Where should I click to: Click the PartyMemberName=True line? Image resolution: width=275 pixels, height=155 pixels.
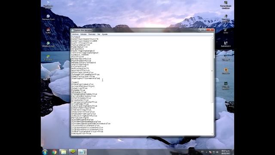[84, 96]
